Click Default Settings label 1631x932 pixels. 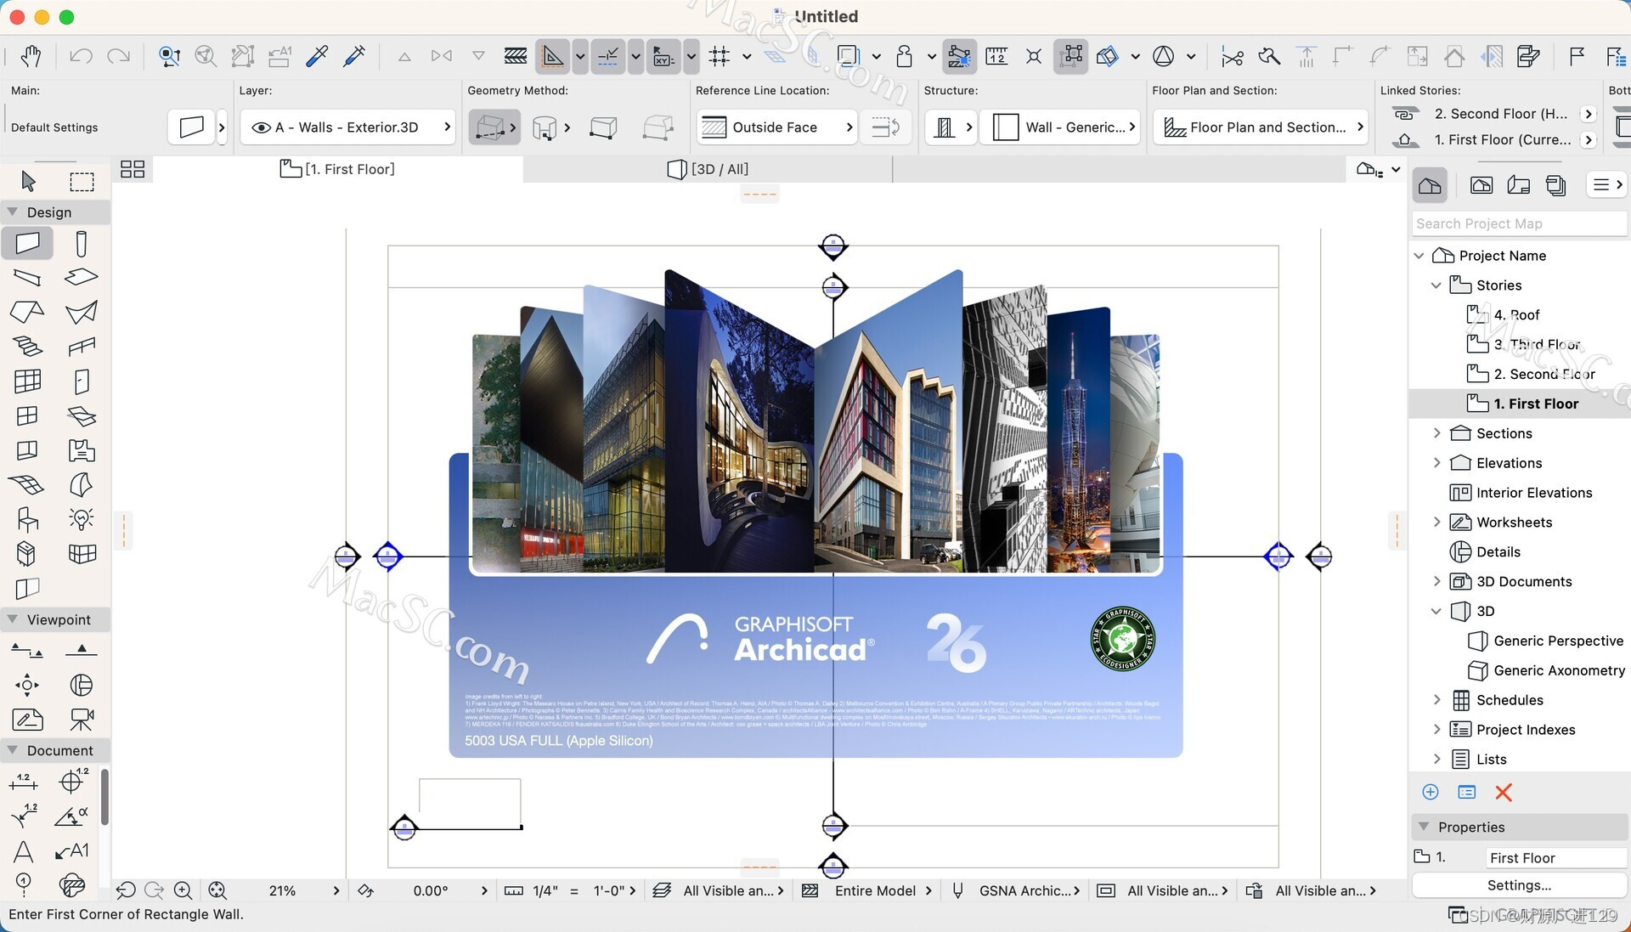[54, 127]
